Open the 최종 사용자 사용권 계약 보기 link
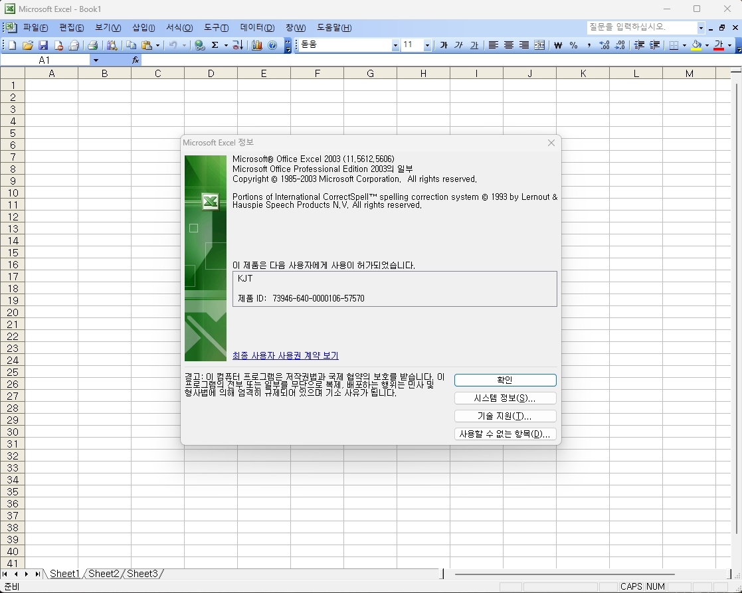 click(285, 355)
